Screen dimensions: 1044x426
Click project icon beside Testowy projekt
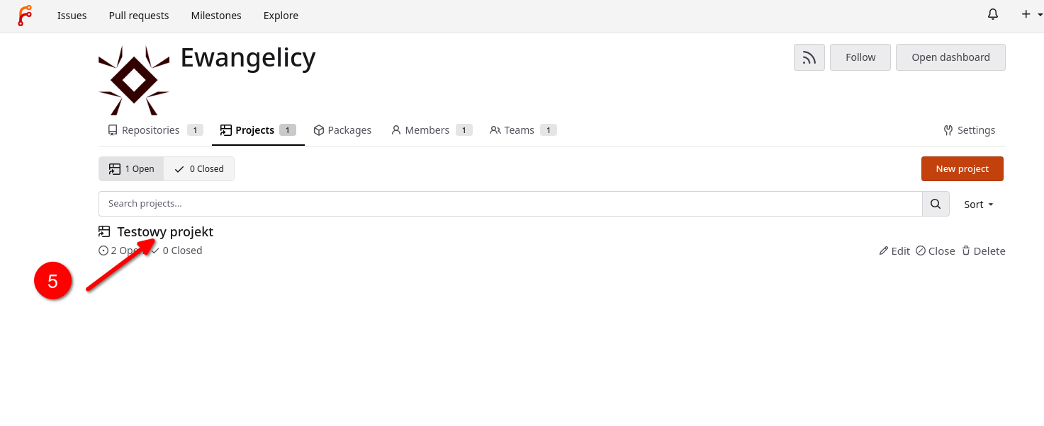point(105,231)
